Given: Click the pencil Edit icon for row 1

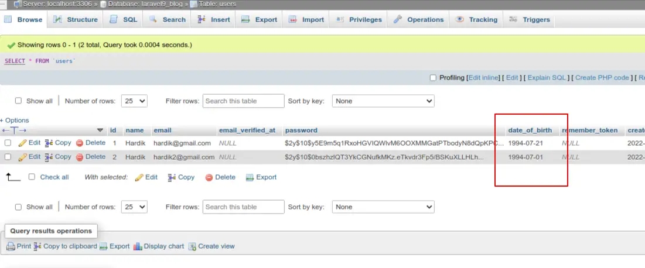Looking at the screenshot, I should (x=23, y=143).
